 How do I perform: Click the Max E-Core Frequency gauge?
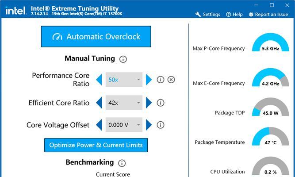(x=271, y=77)
